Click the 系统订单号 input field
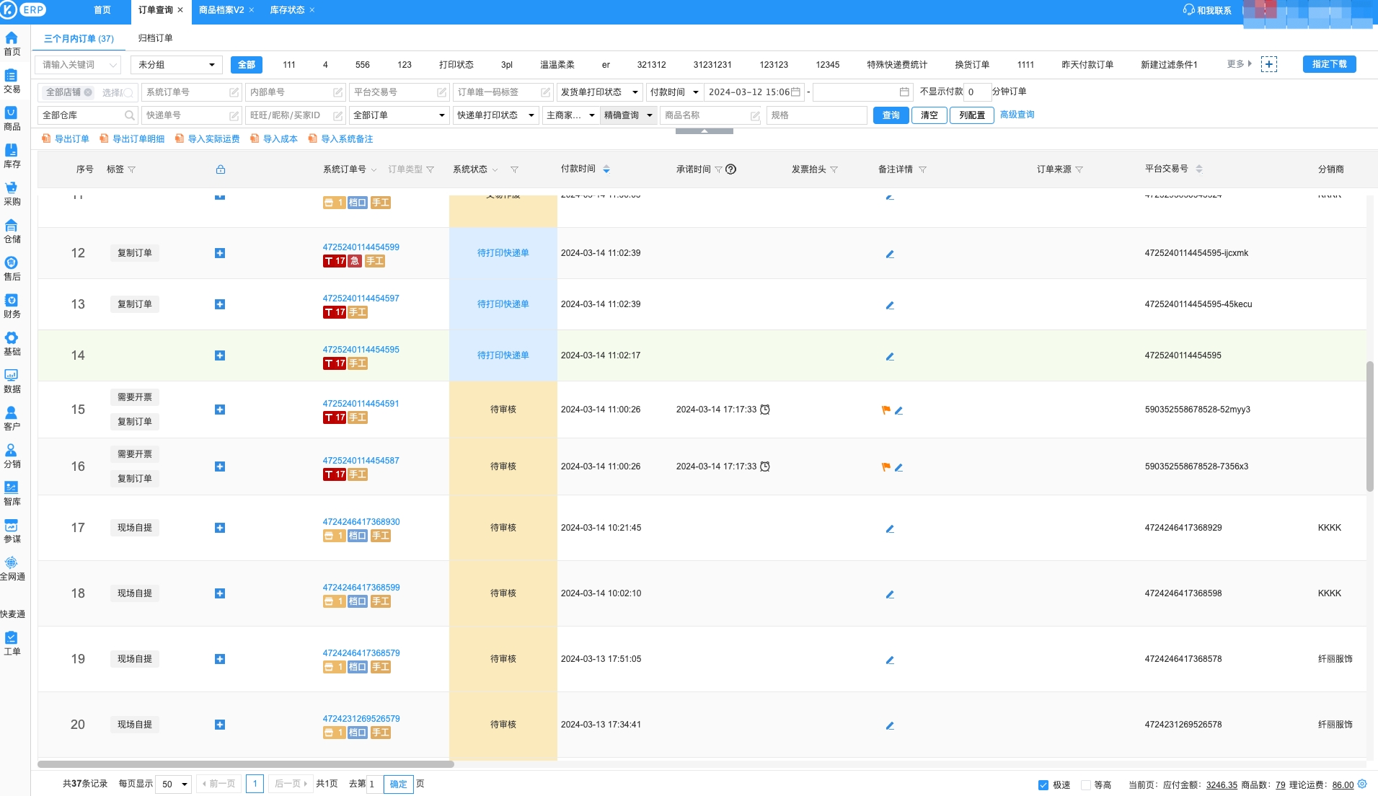 point(192,92)
